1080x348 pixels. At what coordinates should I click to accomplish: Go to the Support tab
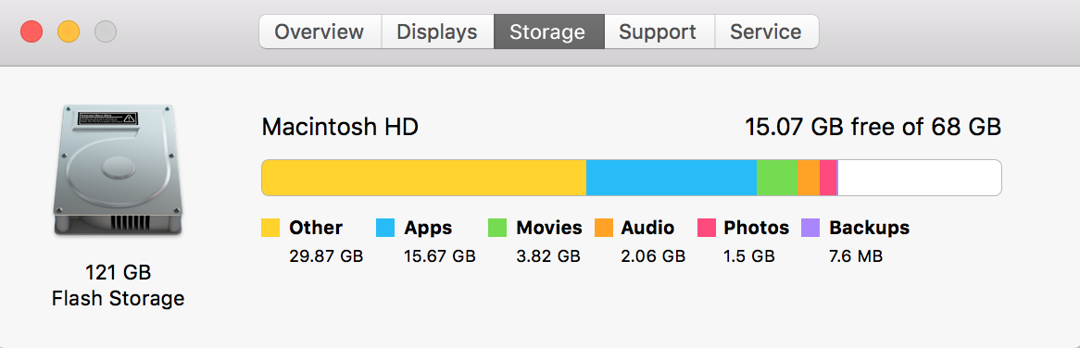coord(659,31)
